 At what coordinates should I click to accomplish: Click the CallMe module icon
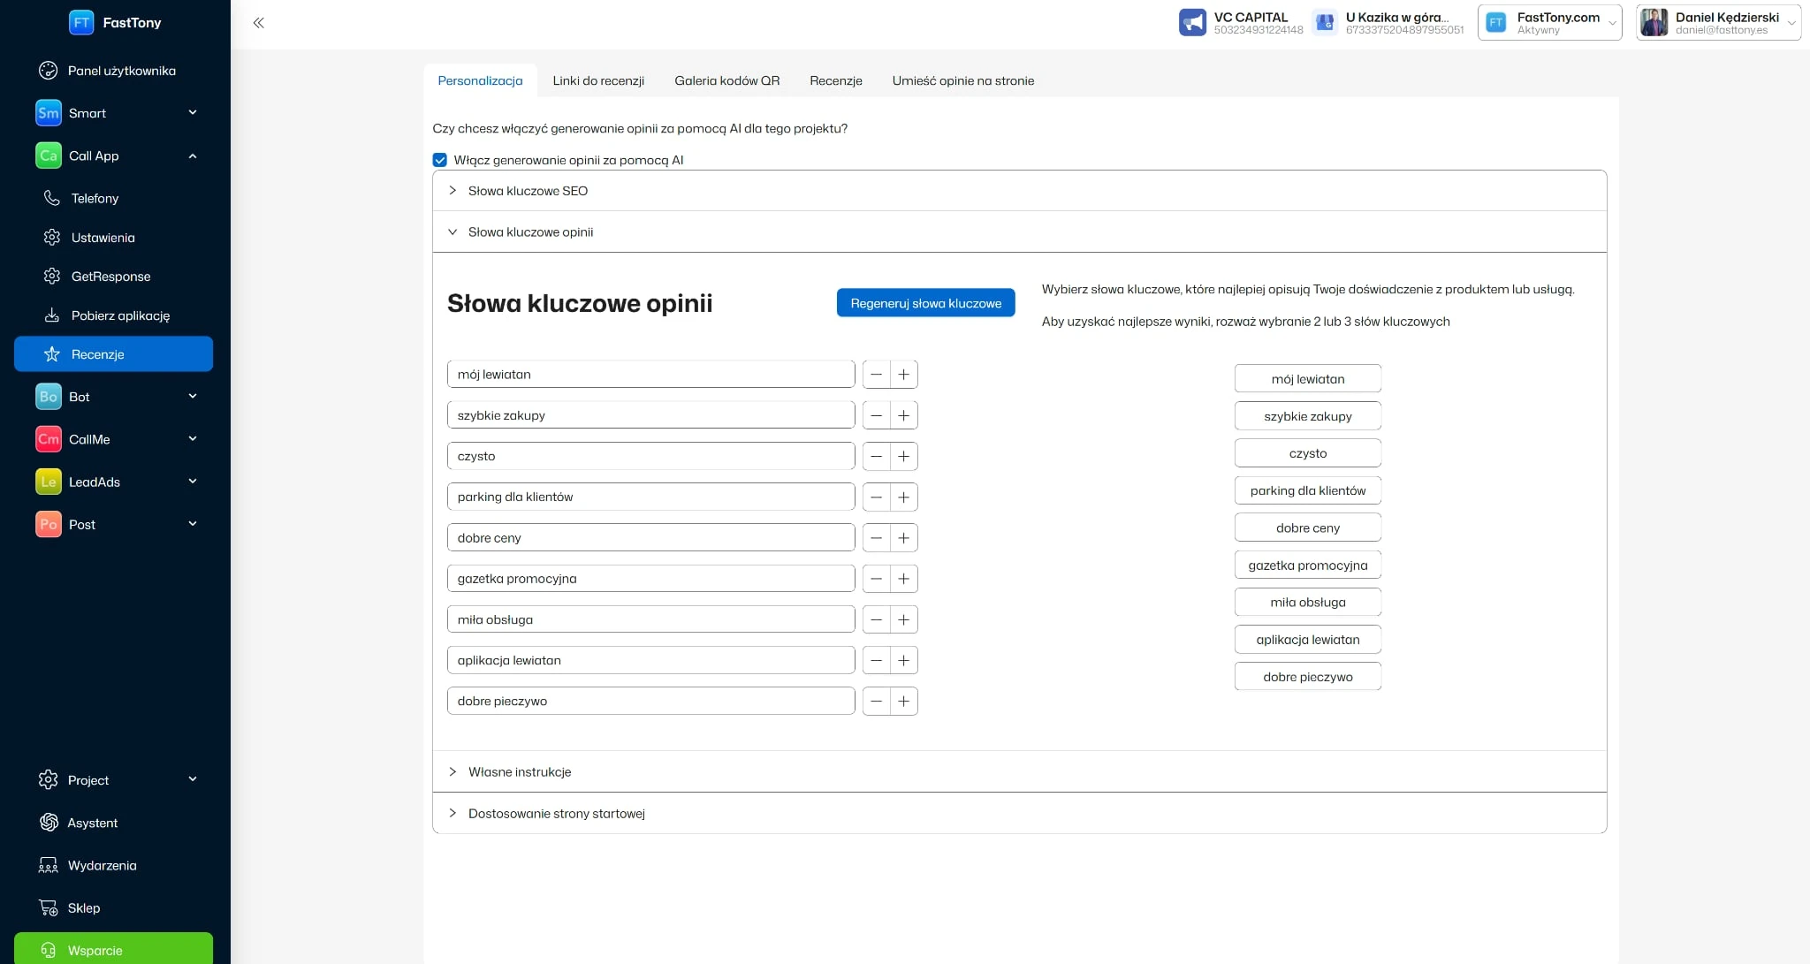(x=49, y=439)
